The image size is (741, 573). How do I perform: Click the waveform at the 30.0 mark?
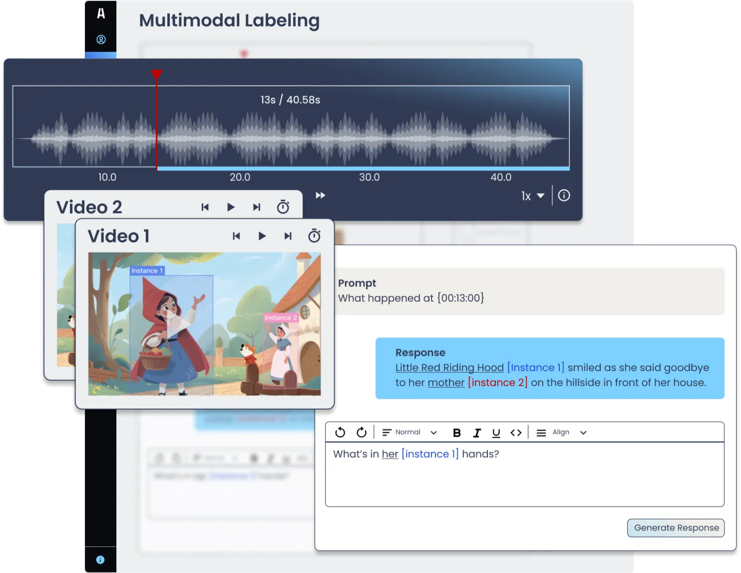(370, 138)
